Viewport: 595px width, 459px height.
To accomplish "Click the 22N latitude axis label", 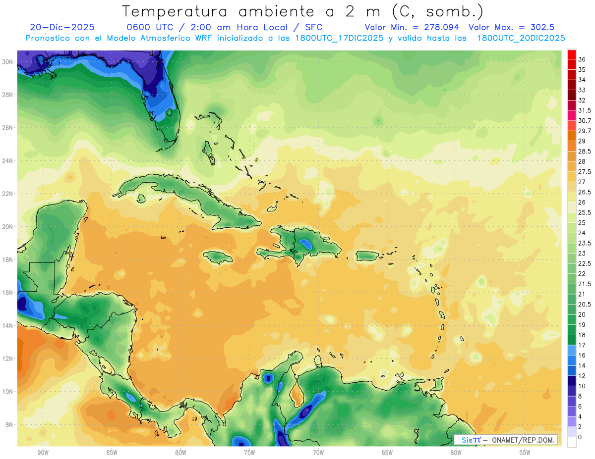I will click(x=8, y=194).
